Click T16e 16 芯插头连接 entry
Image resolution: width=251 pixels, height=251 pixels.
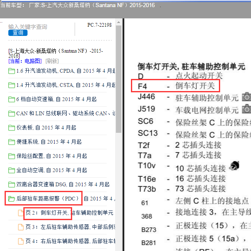pos(182,179)
